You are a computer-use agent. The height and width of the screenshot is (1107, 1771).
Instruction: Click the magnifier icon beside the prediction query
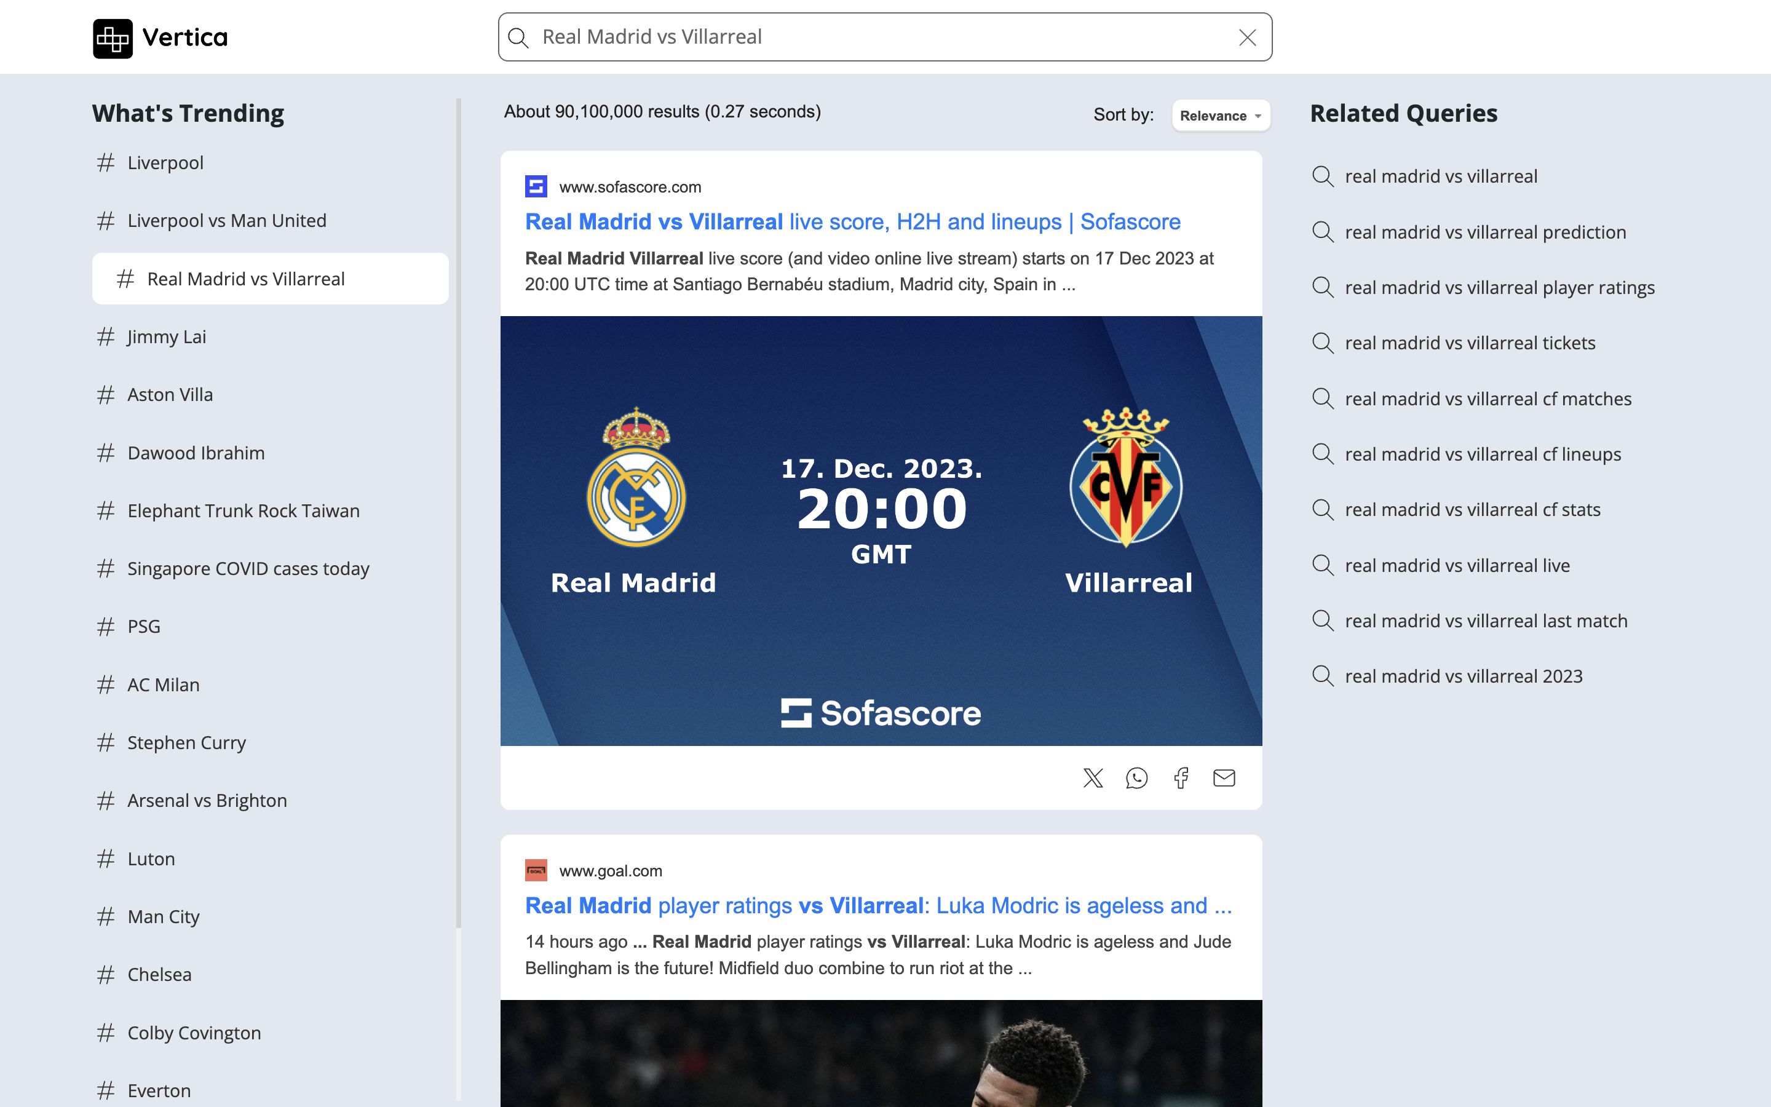point(1322,232)
